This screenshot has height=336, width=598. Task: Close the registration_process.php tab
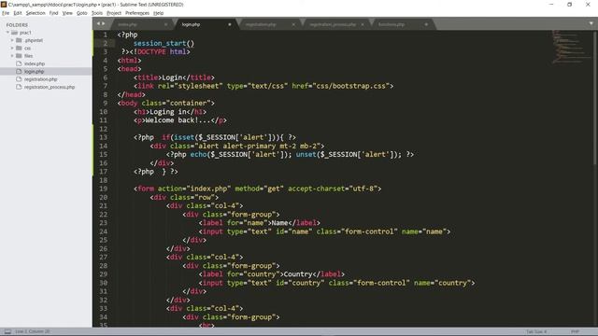[x=363, y=24]
